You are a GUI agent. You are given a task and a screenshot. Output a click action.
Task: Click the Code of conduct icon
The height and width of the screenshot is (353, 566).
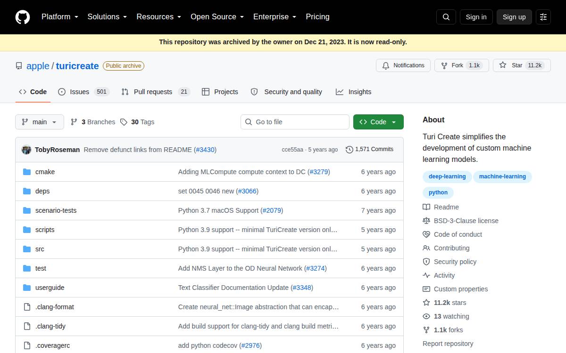[426, 234]
